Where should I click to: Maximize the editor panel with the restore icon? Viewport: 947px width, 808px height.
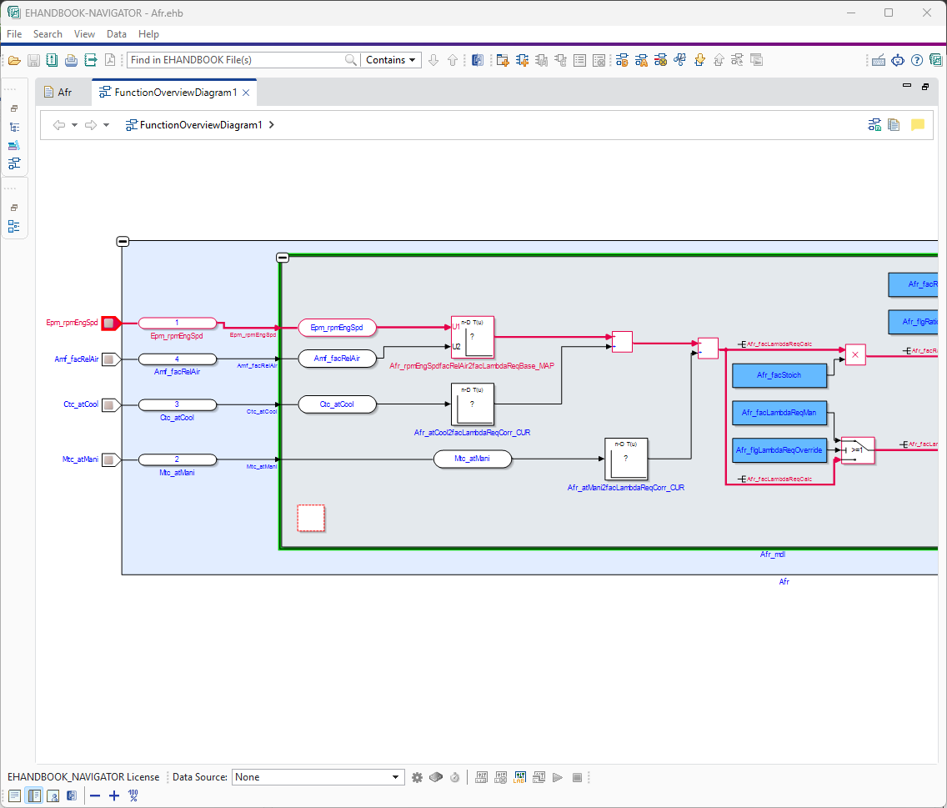(x=925, y=87)
